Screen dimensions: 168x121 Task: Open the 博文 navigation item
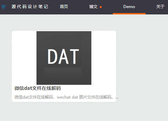93,7
